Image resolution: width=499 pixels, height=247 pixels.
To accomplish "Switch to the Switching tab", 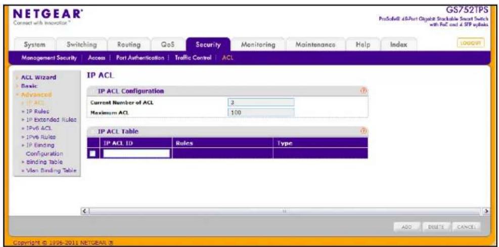I will point(81,45).
